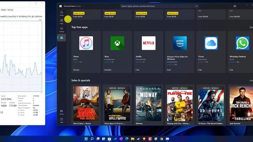
Task: Click the Microsoft Store title bar logo
Action: (x=60, y=6)
